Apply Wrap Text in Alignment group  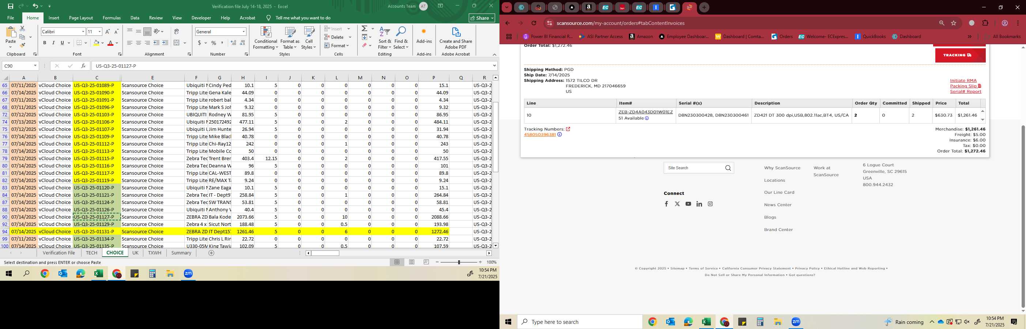click(177, 31)
